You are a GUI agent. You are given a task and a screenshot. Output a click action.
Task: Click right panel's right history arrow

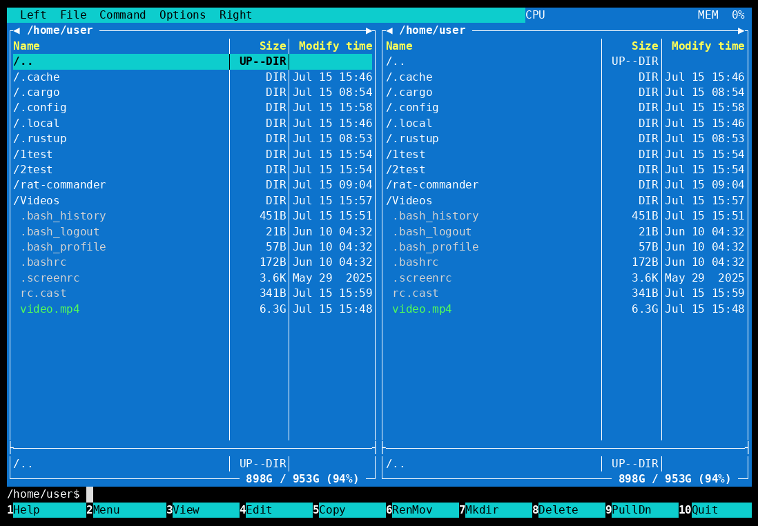pyautogui.click(x=741, y=30)
